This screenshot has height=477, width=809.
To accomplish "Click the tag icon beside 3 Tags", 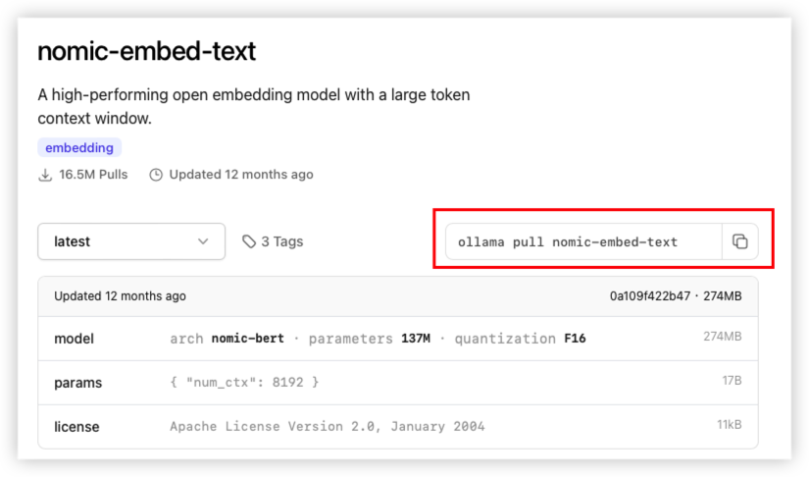I will (x=249, y=241).
